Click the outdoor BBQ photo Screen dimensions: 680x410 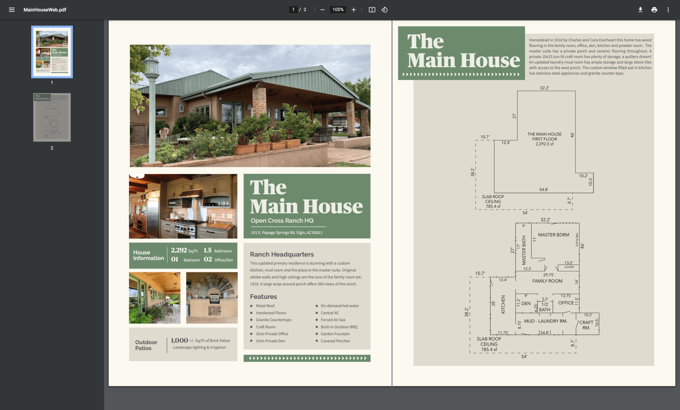tap(212, 298)
